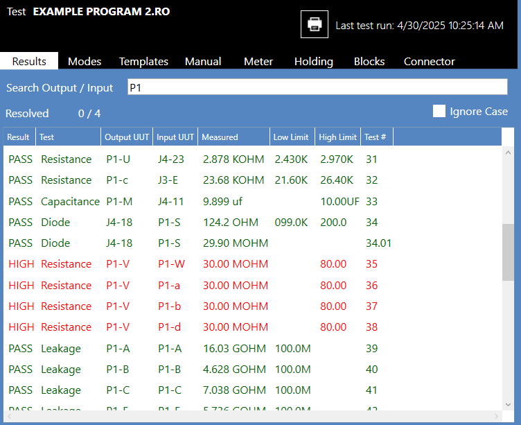Click measured value 7.038 GOHM
The image size is (521, 425).
coord(234,390)
